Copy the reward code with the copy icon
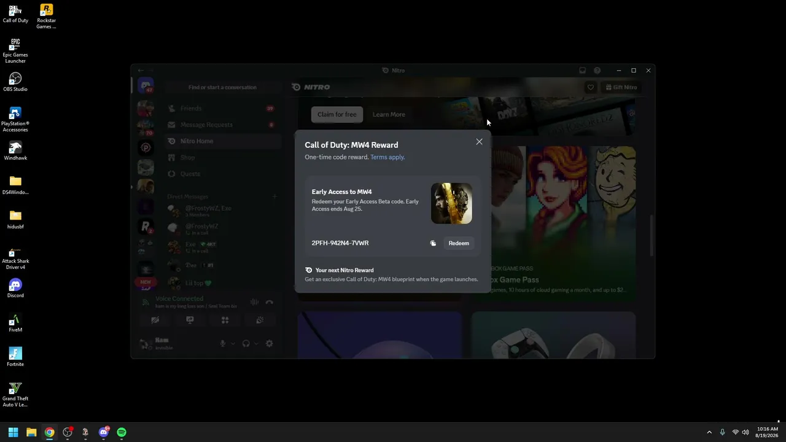The width and height of the screenshot is (786, 442). [x=433, y=243]
